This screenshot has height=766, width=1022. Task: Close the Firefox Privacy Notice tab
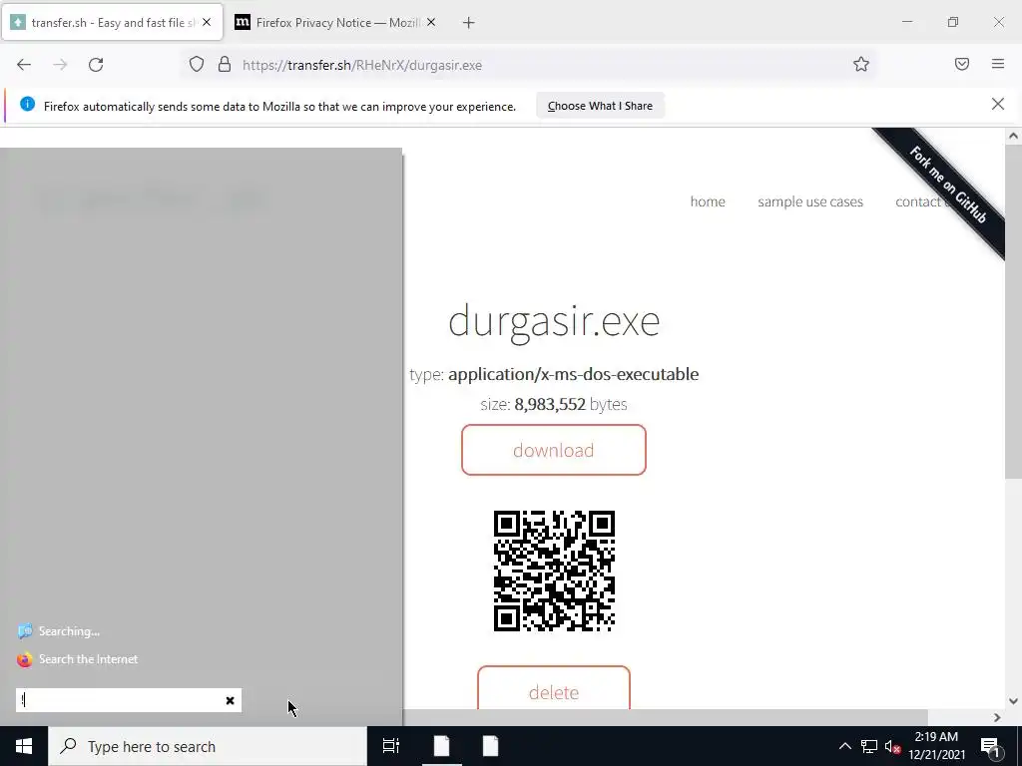[x=431, y=22]
